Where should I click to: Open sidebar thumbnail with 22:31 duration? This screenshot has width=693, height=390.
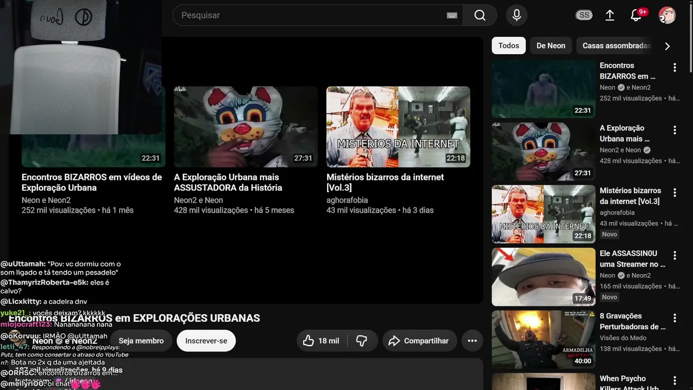(x=544, y=89)
